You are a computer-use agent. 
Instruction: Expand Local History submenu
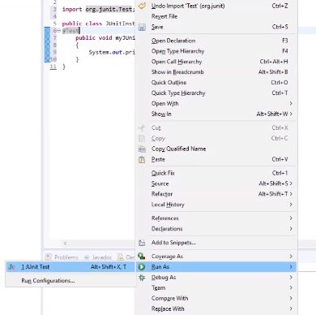(216, 205)
